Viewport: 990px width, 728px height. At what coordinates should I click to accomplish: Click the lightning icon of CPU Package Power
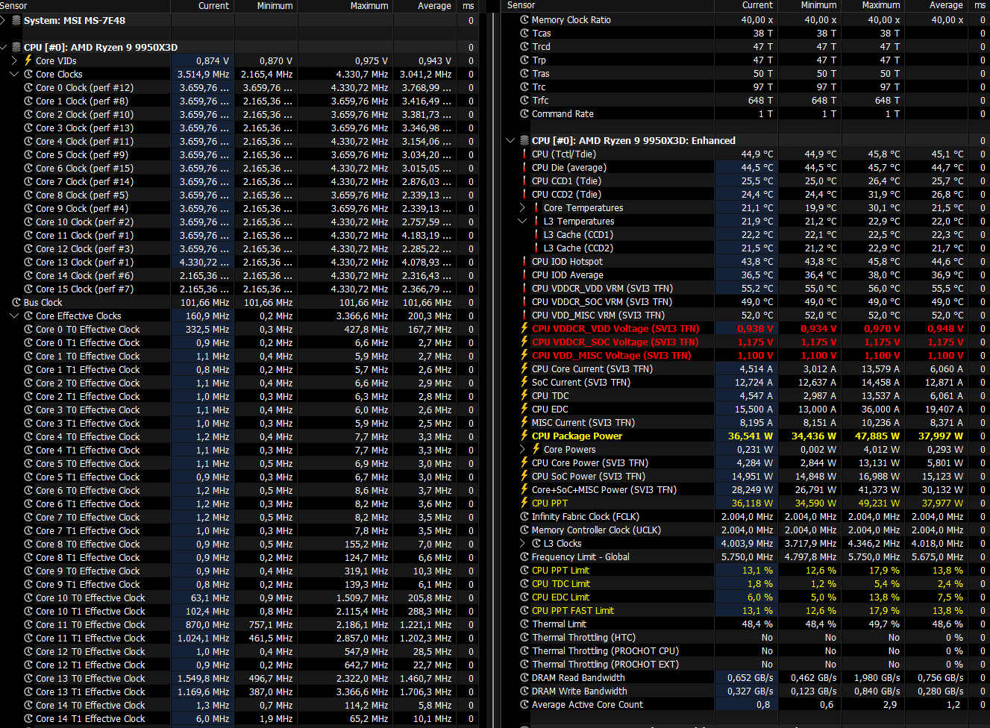(x=524, y=436)
